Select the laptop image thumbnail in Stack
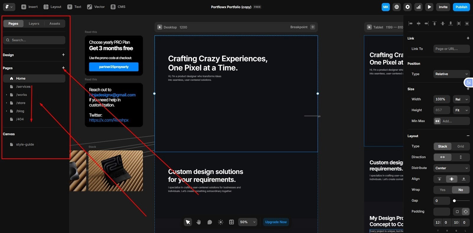Image resolution: width=473 pixels, height=233 pixels. 116,171
